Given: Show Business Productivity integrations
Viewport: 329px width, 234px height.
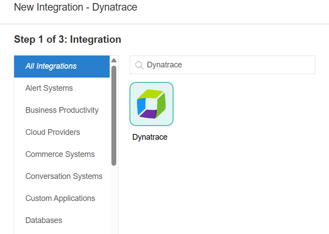Looking at the screenshot, I should pos(62,110).
